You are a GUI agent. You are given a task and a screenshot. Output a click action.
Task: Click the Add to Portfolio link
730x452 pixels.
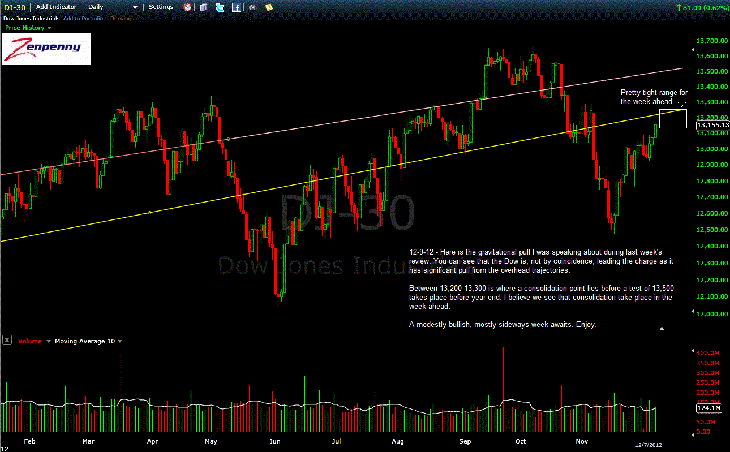[83, 19]
